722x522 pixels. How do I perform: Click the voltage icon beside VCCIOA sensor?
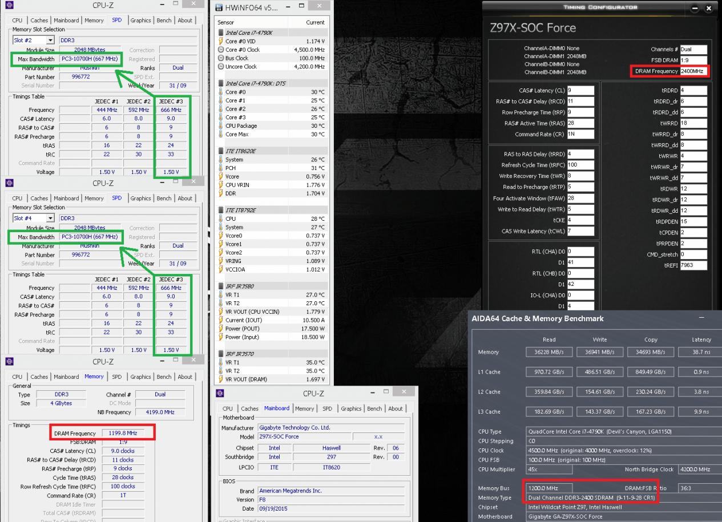(221, 269)
